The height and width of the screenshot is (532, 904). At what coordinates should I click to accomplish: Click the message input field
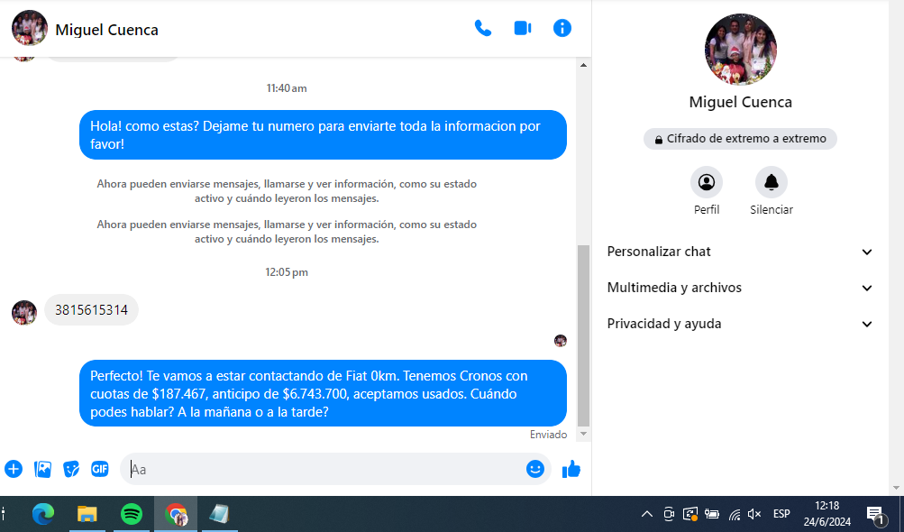[x=324, y=469]
